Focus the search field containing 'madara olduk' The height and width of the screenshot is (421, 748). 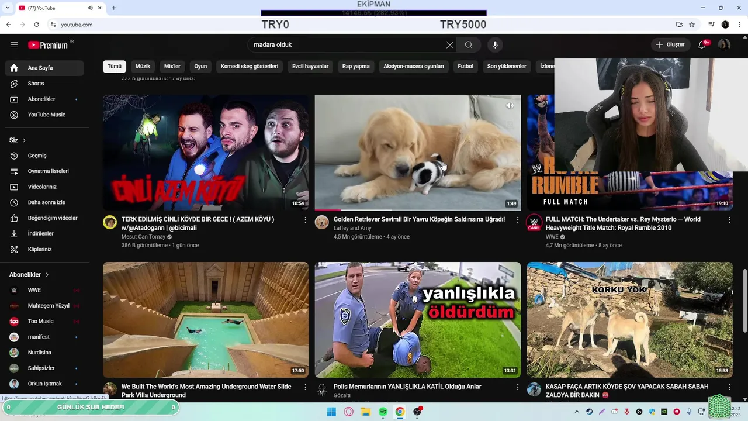point(348,45)
